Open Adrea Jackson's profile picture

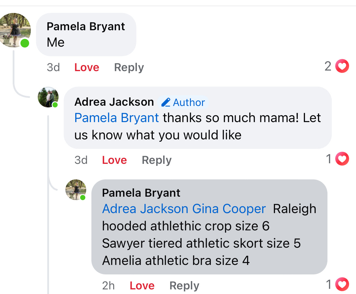(x=48, y=97)
